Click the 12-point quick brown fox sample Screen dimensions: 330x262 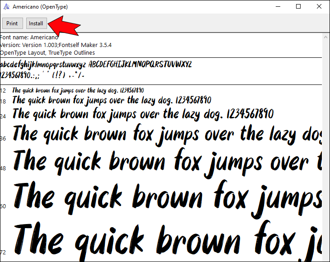[78, 90]
